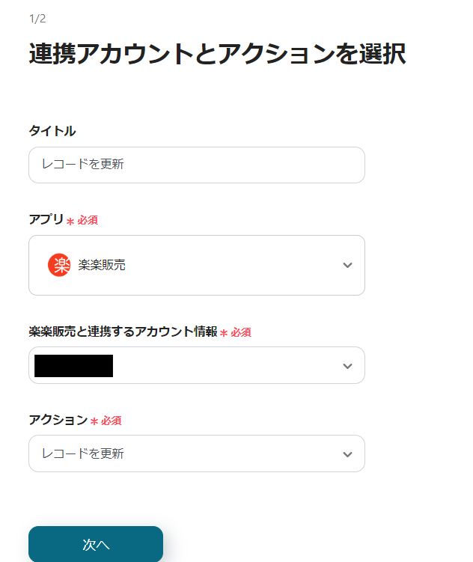The image size is (473, 562).
Task: Click the heading 連携アカウントとアクションを選択
Action: click(x=217, y=54)
